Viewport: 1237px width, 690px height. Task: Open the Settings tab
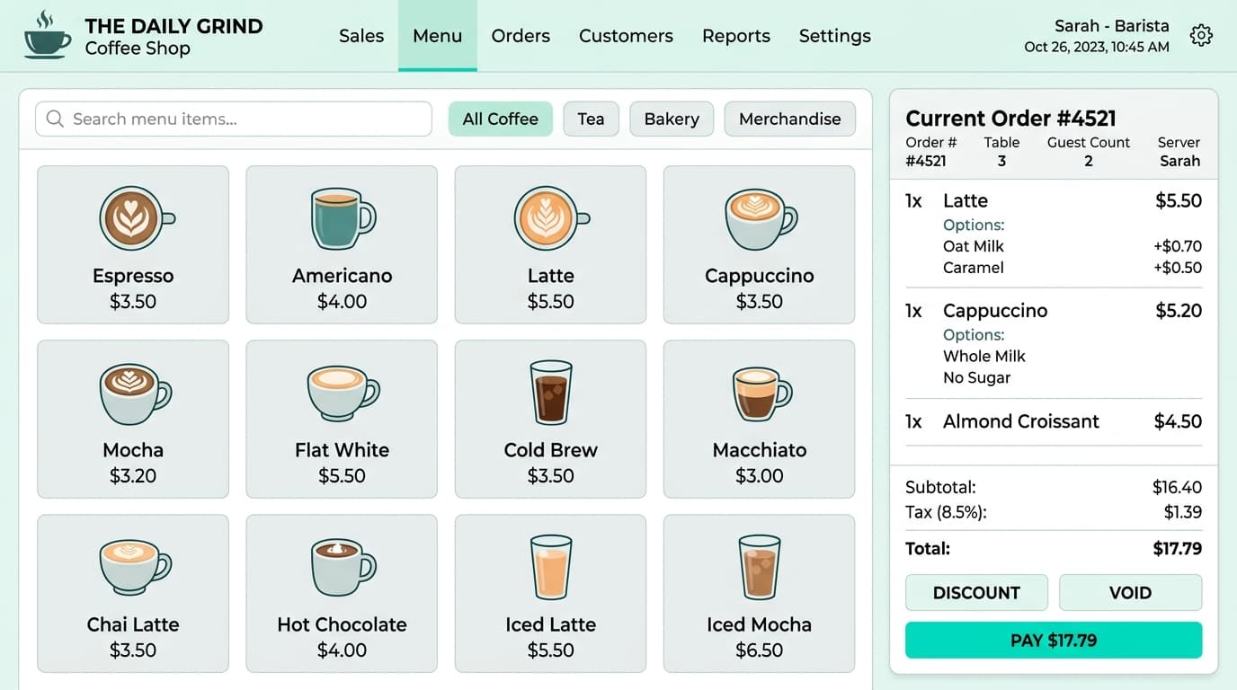pos(835,36)
